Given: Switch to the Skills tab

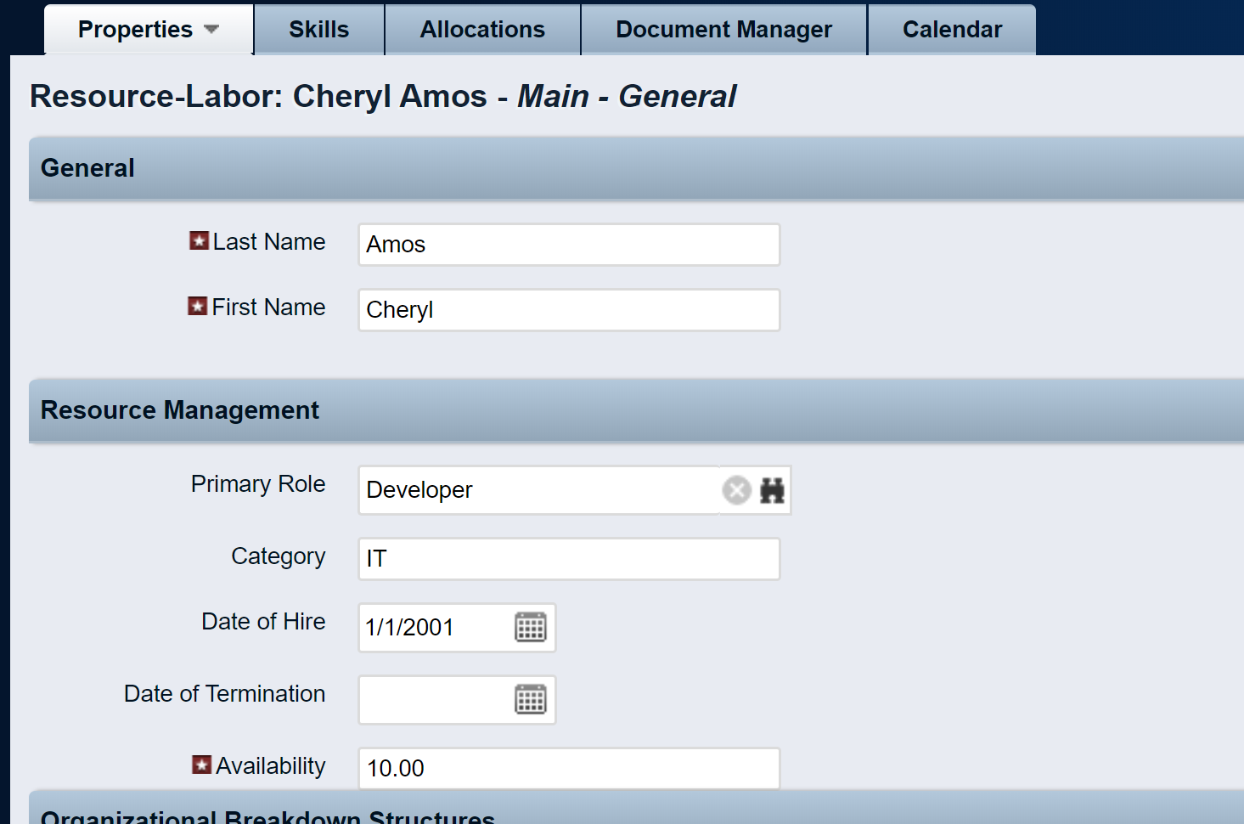Looking at the screenshot, I should tap(319, 30).
